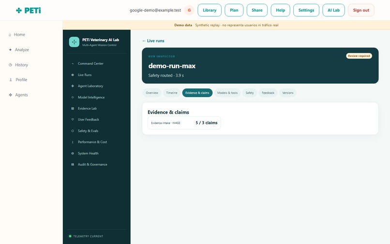Open Agents in the left navigation
390x244 pixels.
(x=21, y=95)
